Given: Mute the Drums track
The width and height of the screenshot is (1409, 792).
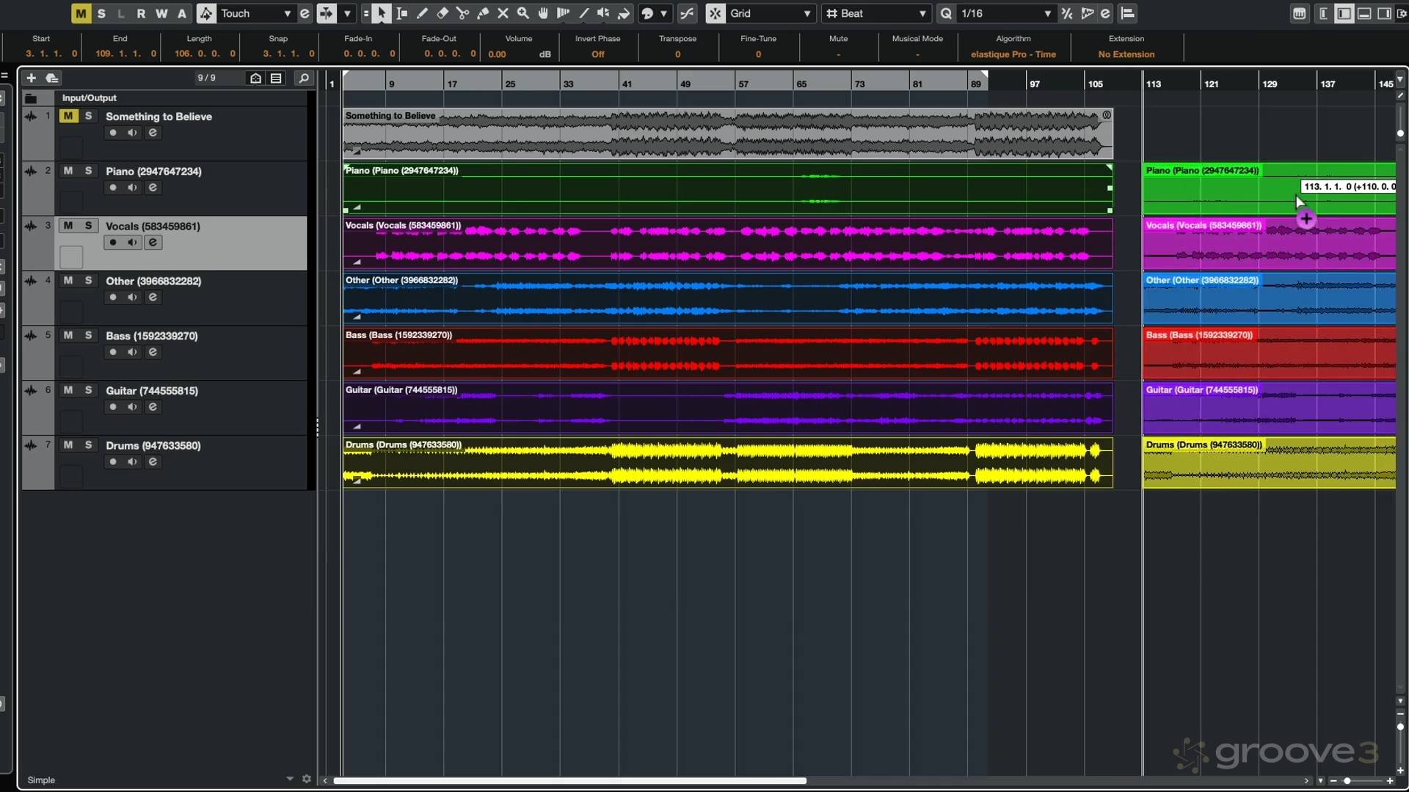Looking at the screenshot, I should [68, 445].
